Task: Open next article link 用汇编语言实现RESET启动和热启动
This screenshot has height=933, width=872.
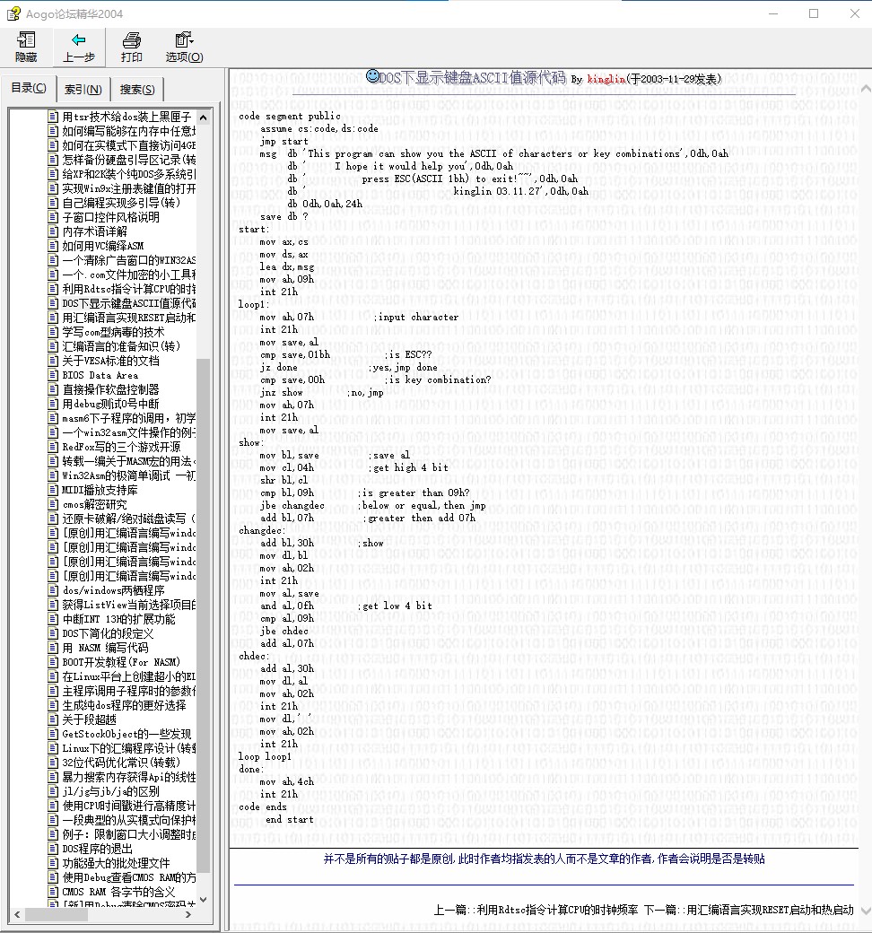Action: [x=771, y=910]
